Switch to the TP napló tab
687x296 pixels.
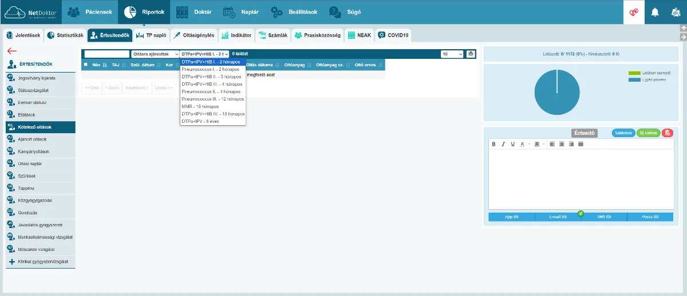tap(151, 35)
